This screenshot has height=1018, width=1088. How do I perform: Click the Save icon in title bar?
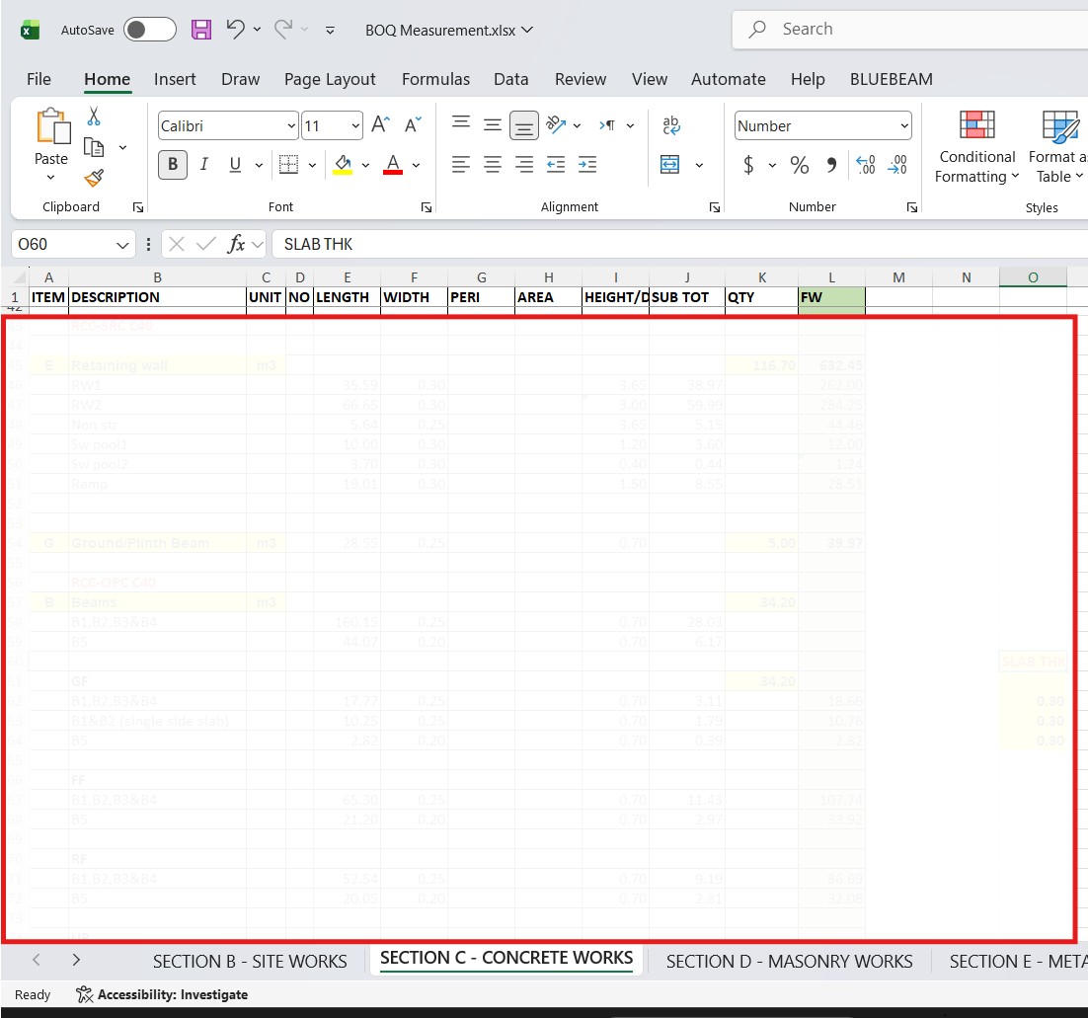coord(201,30)
